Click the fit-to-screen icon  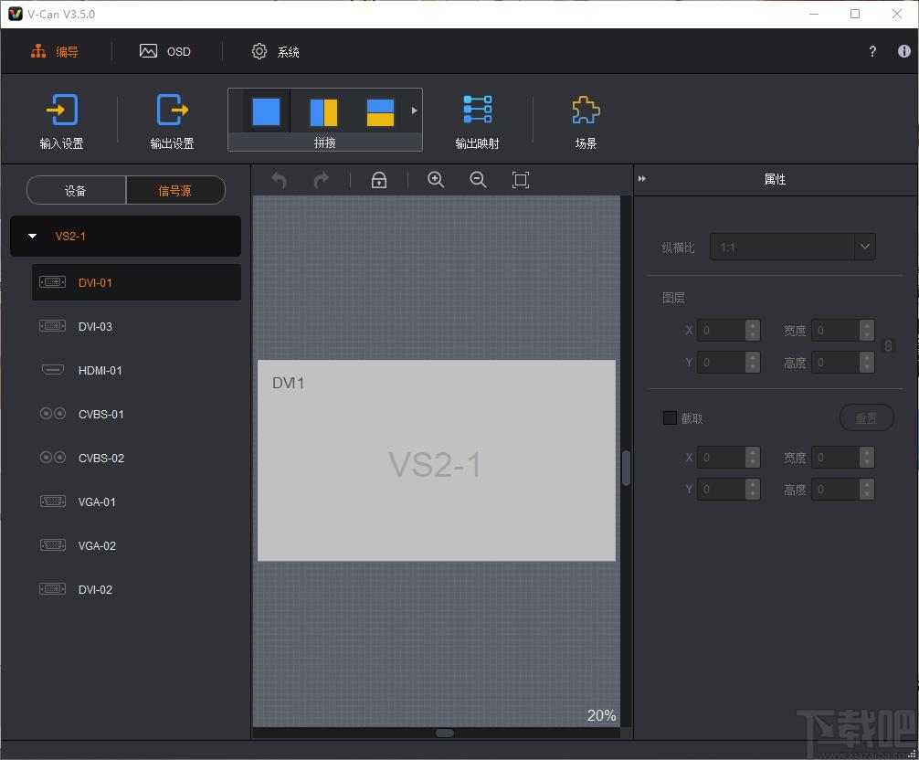521,180
